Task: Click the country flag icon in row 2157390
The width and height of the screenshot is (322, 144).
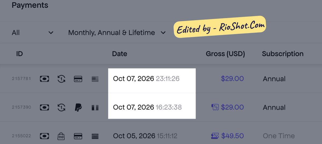Action: point(95,108)
